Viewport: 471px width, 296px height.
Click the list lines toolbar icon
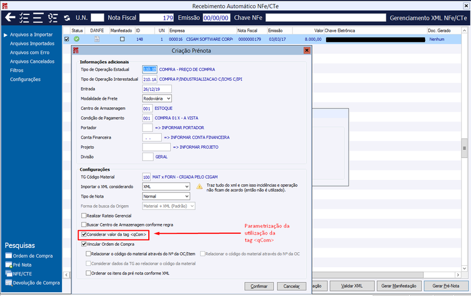point(38,18)
